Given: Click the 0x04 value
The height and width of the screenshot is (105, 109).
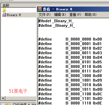Looking at the screenshot, I should 97,57.
